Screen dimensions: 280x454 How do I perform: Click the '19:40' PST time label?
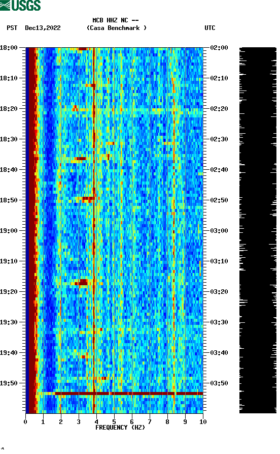point(9,353)
